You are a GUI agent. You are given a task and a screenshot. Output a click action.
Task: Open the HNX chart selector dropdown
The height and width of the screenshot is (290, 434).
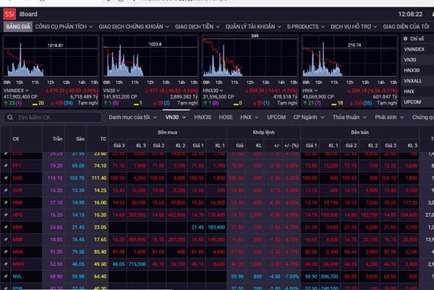pyautogui.click(x=310, y=90)
